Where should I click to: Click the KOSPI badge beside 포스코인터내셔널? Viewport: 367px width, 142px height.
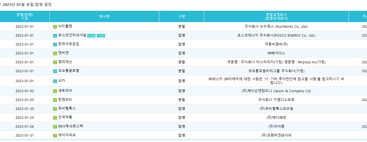(x=55, y=36)
